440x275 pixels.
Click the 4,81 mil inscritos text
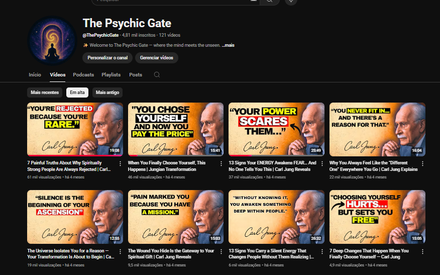(x=139, y=35)
